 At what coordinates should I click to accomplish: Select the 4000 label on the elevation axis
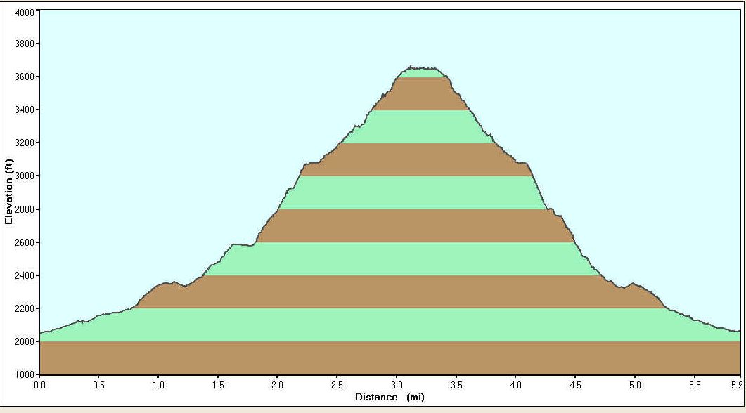pos(23,11)
